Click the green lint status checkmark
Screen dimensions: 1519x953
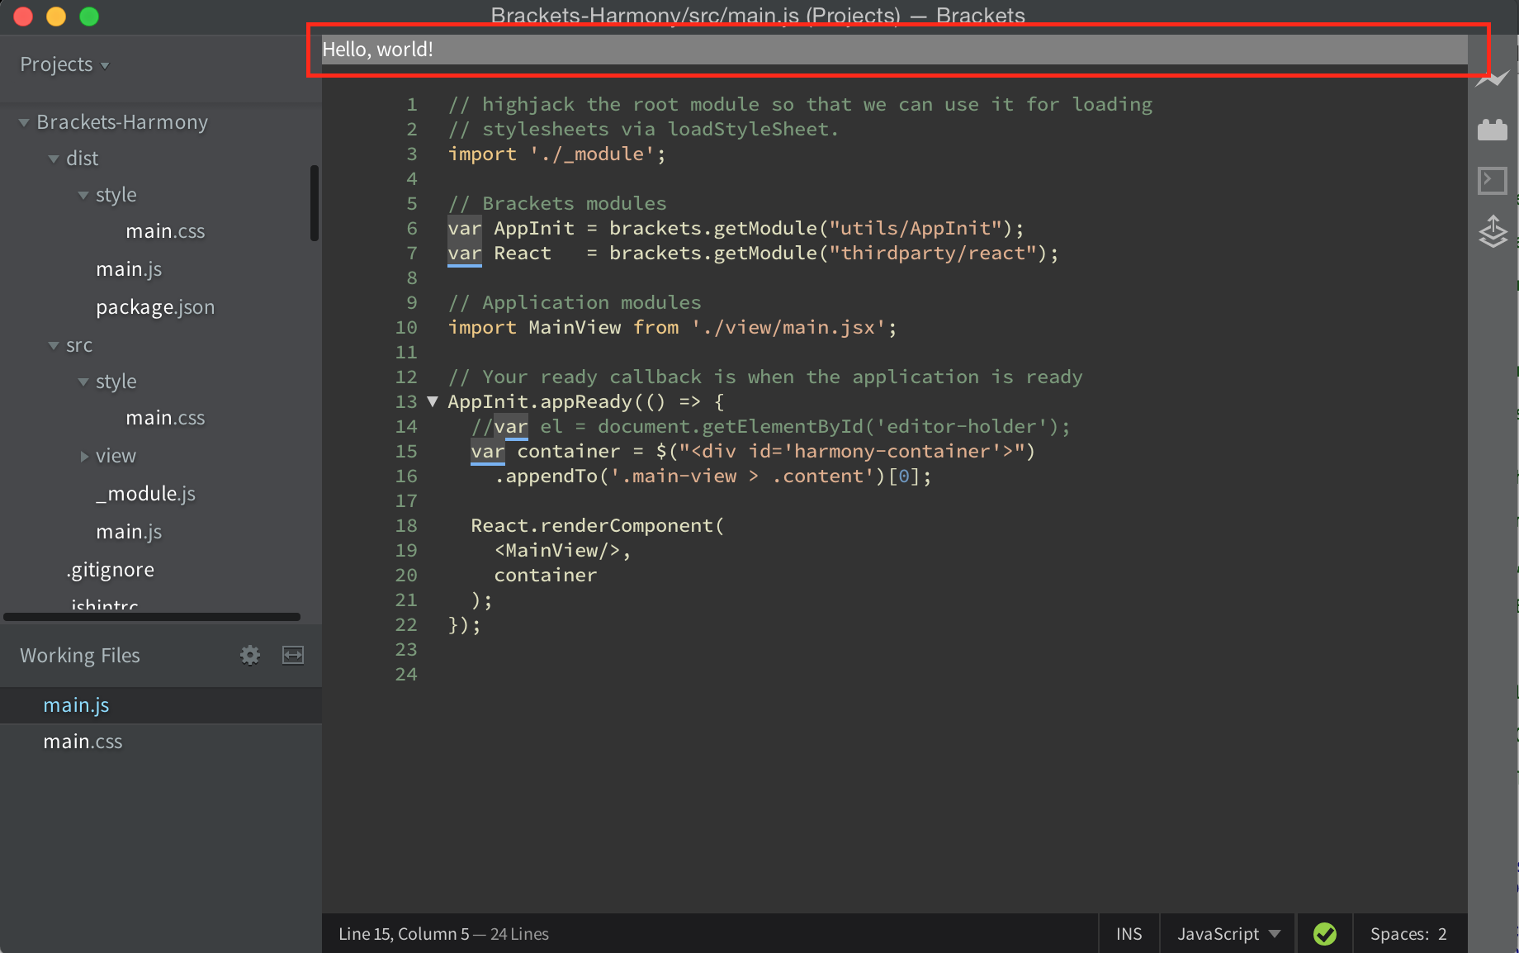[1325, 933]
